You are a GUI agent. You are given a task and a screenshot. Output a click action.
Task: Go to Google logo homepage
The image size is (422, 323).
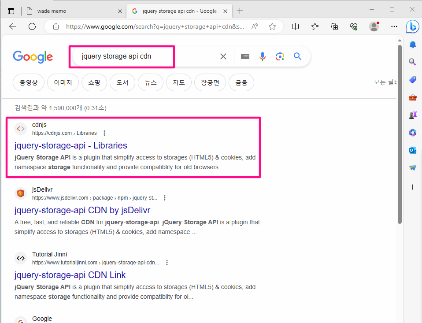(33, 57)
